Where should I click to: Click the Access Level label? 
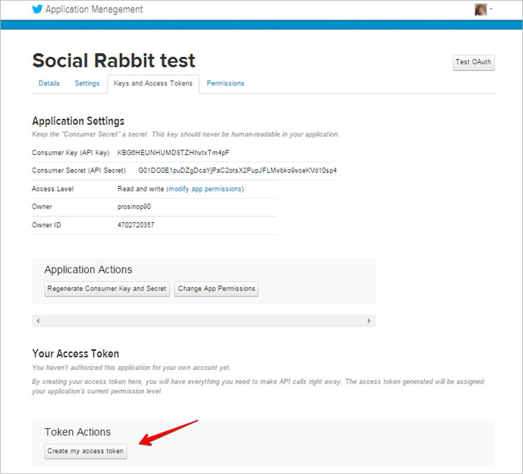[53, 189]
